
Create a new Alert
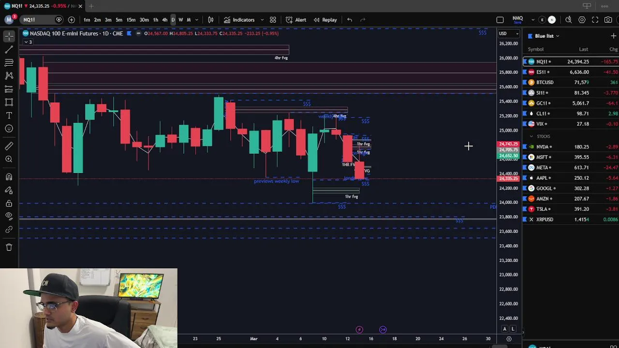296,20
